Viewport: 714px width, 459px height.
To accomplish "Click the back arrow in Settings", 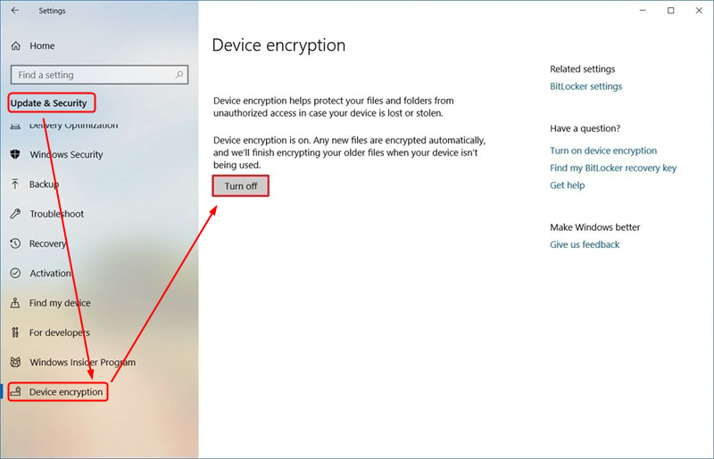I will pyautogui.click(x=15, y=11).
